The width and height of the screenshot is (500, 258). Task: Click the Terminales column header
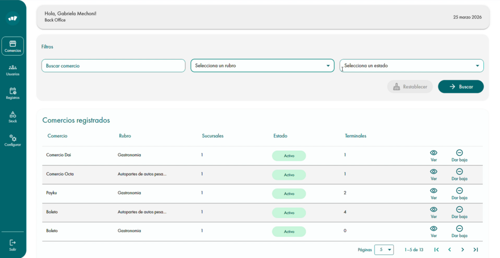coord(355,136)
